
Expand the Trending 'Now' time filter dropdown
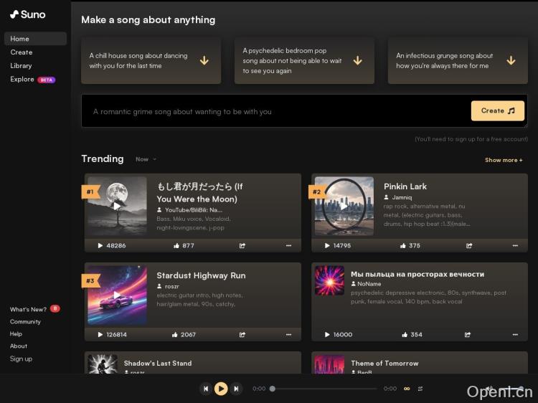[146, 159]
